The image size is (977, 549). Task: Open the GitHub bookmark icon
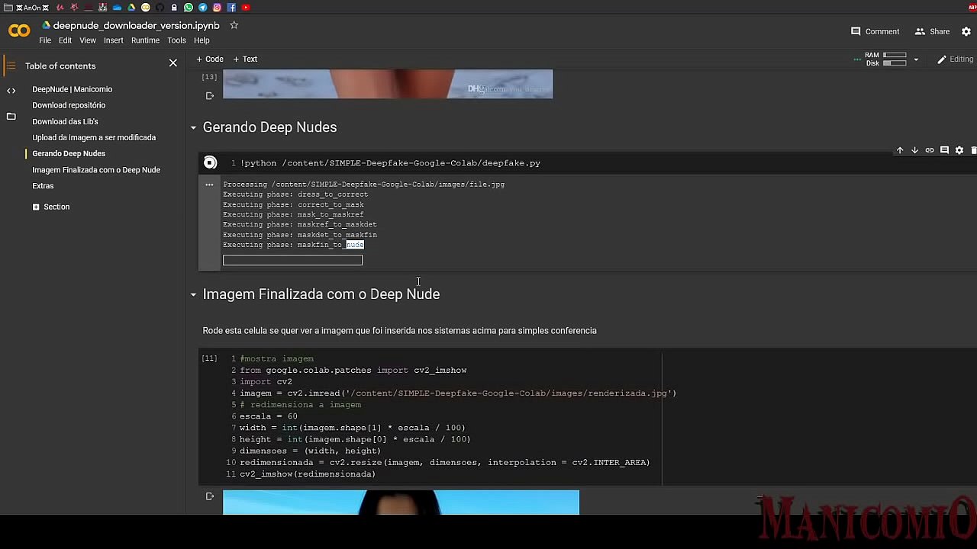pyautogui.click(x=160, y=8)
